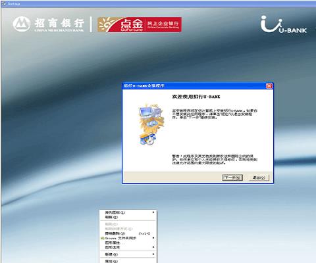
Task: Expand the 图形选项 submenu arrow
Action: click(153, 247)
